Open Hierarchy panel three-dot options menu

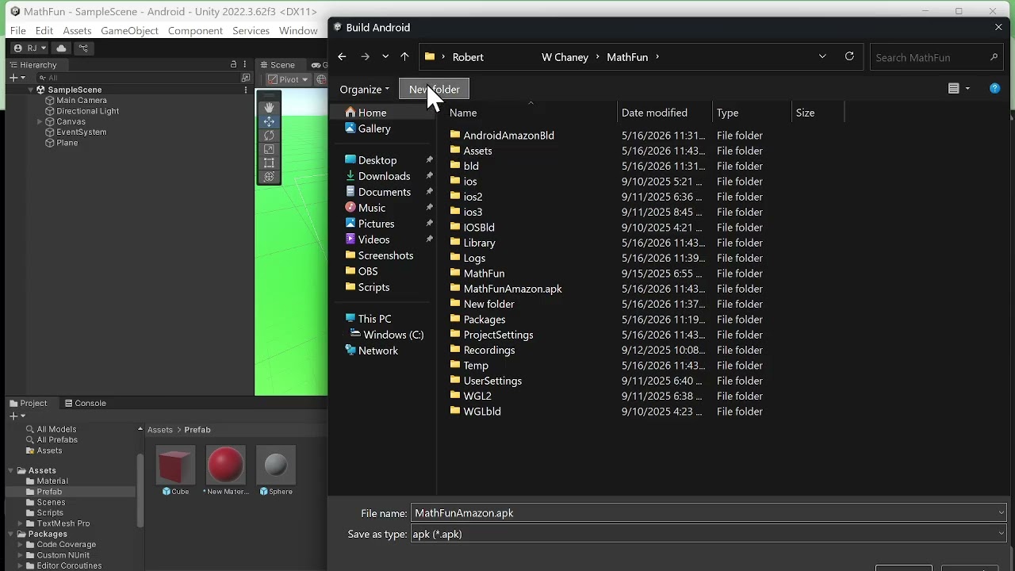246,64
